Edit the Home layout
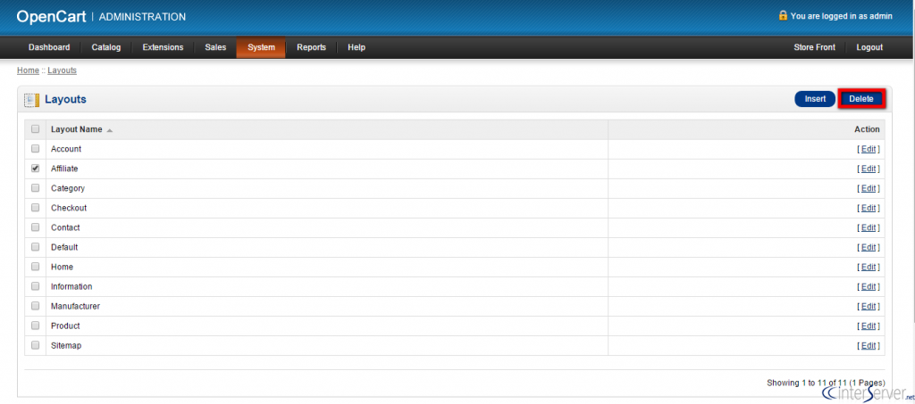 pos(869,268)
